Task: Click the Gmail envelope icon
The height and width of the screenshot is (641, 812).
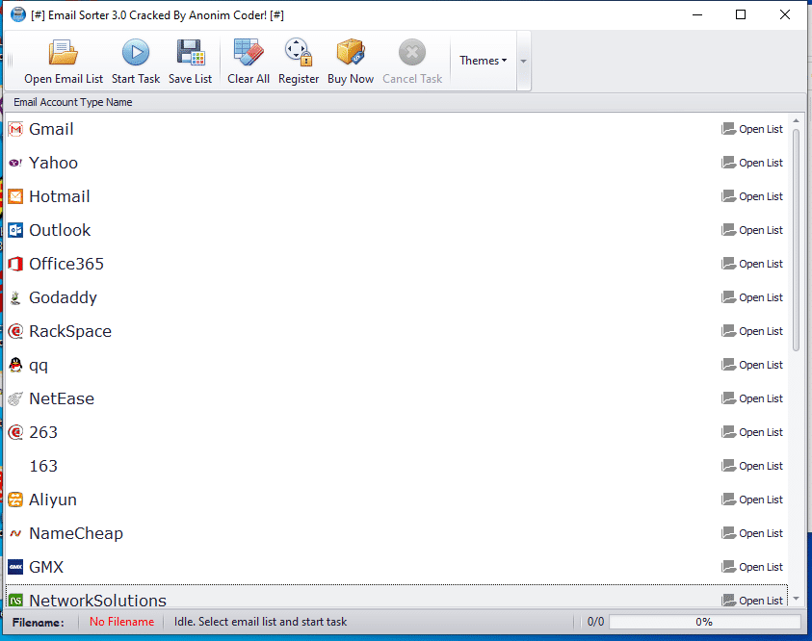Action: [x=15, y=129]
